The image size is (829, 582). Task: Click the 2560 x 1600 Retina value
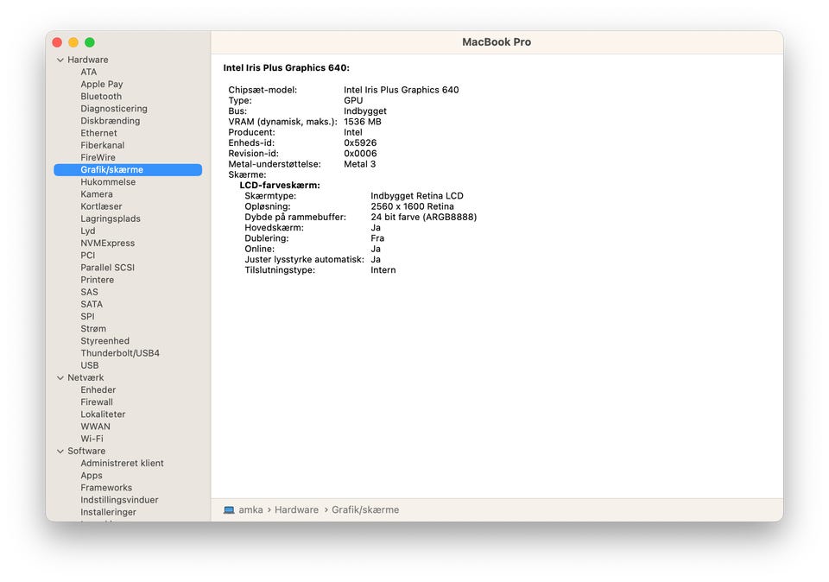pyautogui.click(x=413, y=206)
